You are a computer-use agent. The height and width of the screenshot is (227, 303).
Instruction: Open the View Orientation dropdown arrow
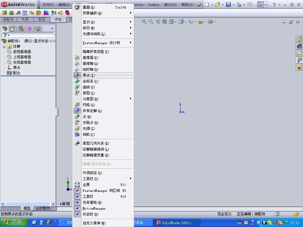click(176, 22)
